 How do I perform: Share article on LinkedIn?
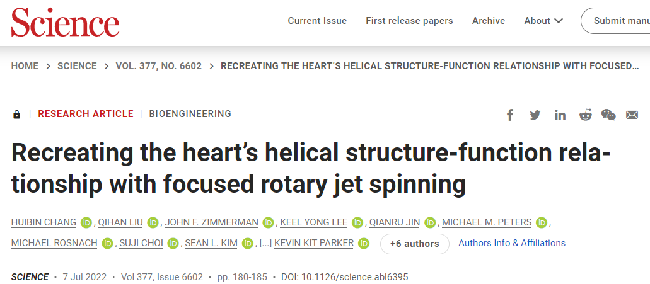(x=560, y=115)
